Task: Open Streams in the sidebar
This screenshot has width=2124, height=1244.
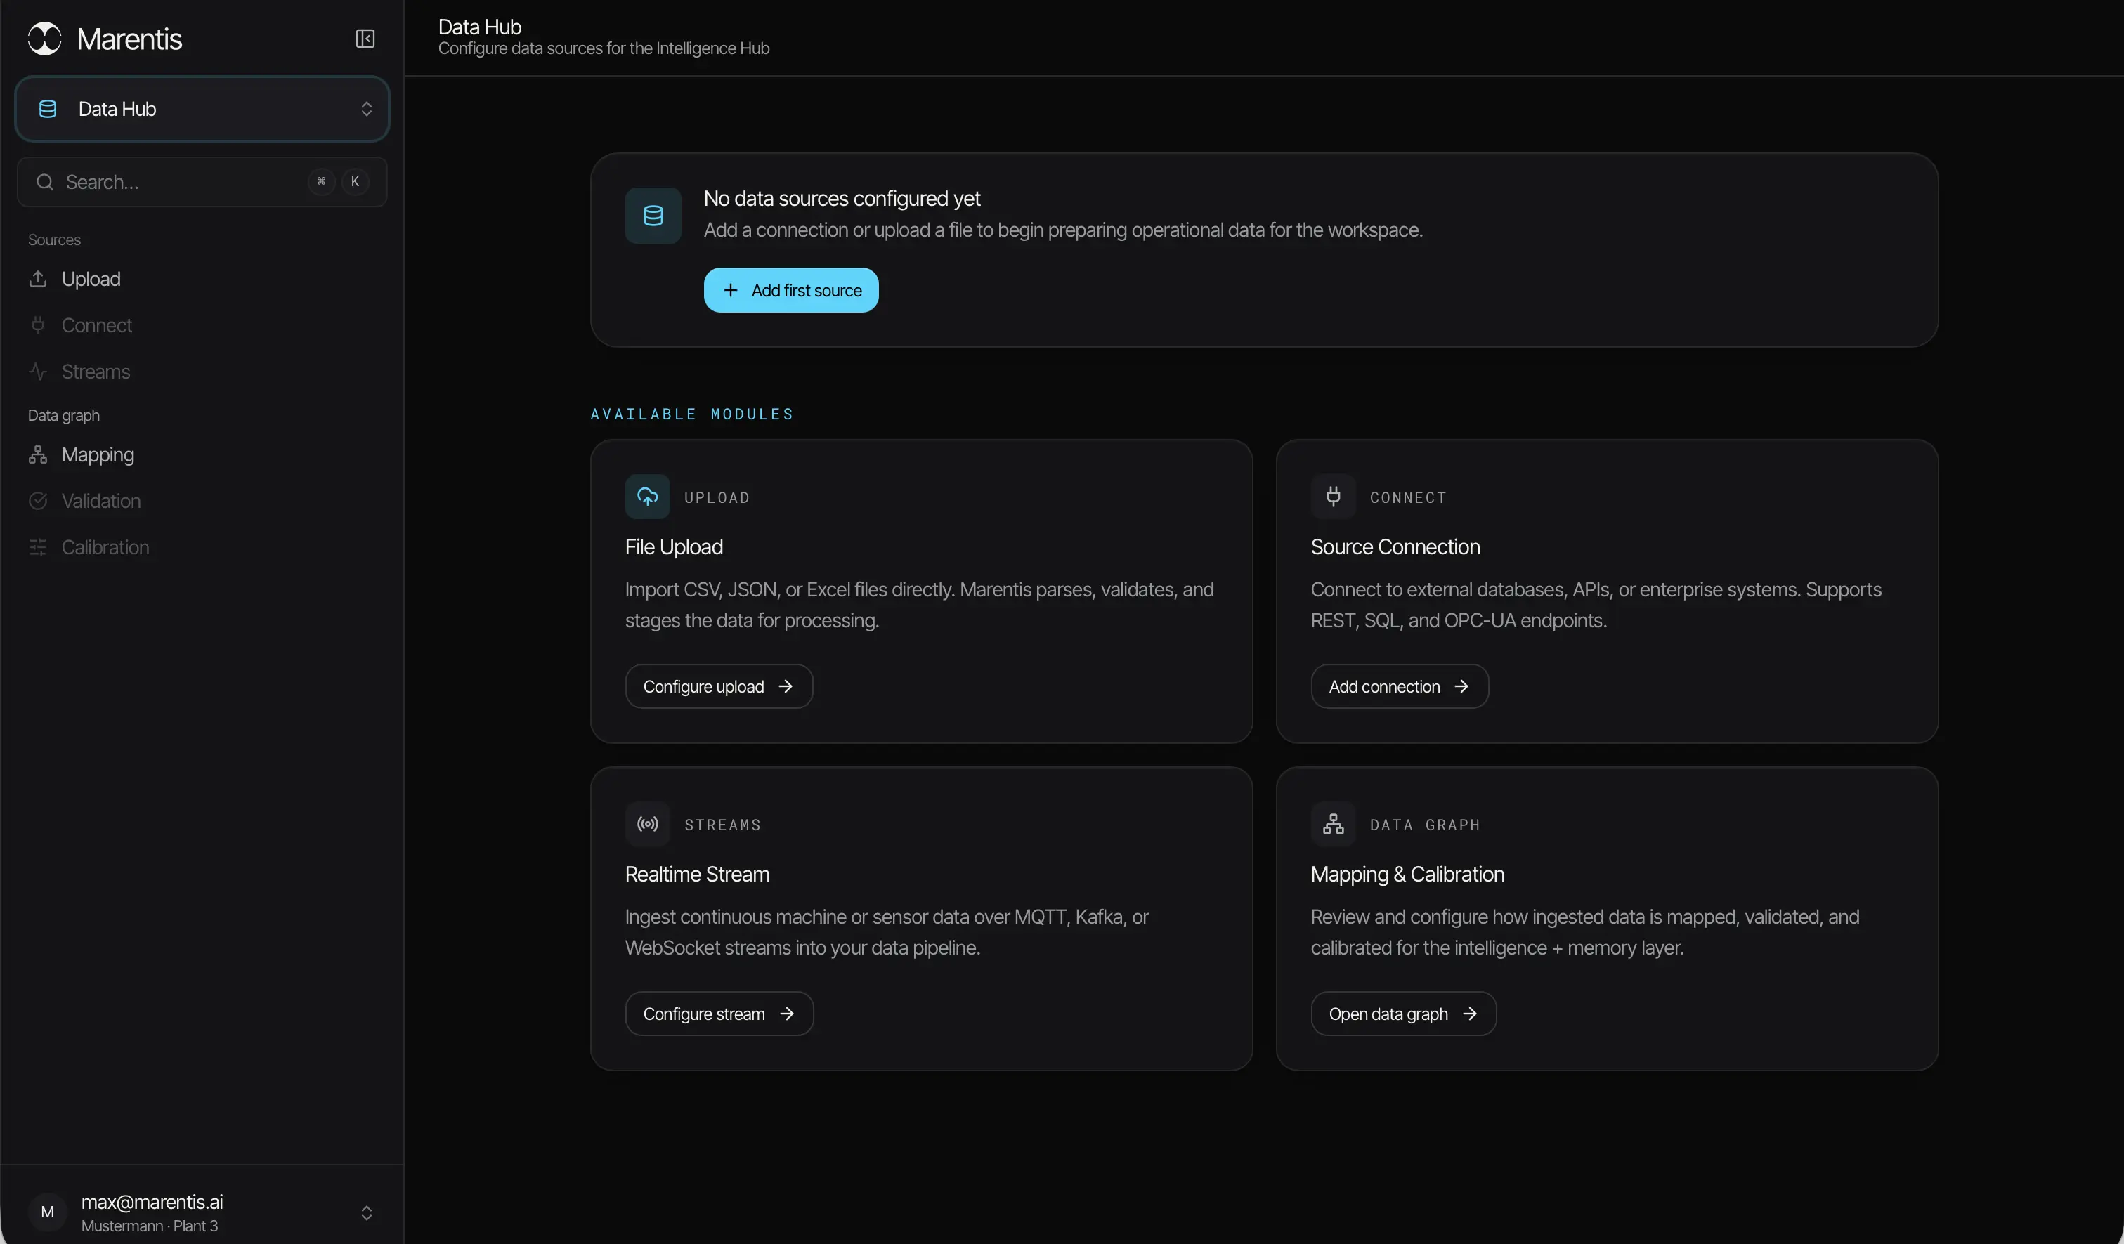Action: point(202,372)
